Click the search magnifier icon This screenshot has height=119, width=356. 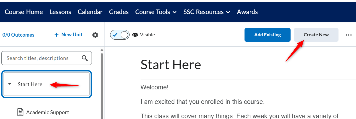tap(85, 58)
